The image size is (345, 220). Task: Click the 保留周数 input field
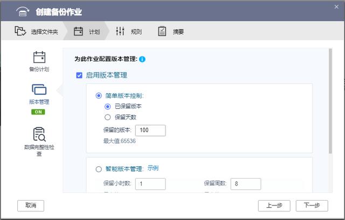[246, 184]
